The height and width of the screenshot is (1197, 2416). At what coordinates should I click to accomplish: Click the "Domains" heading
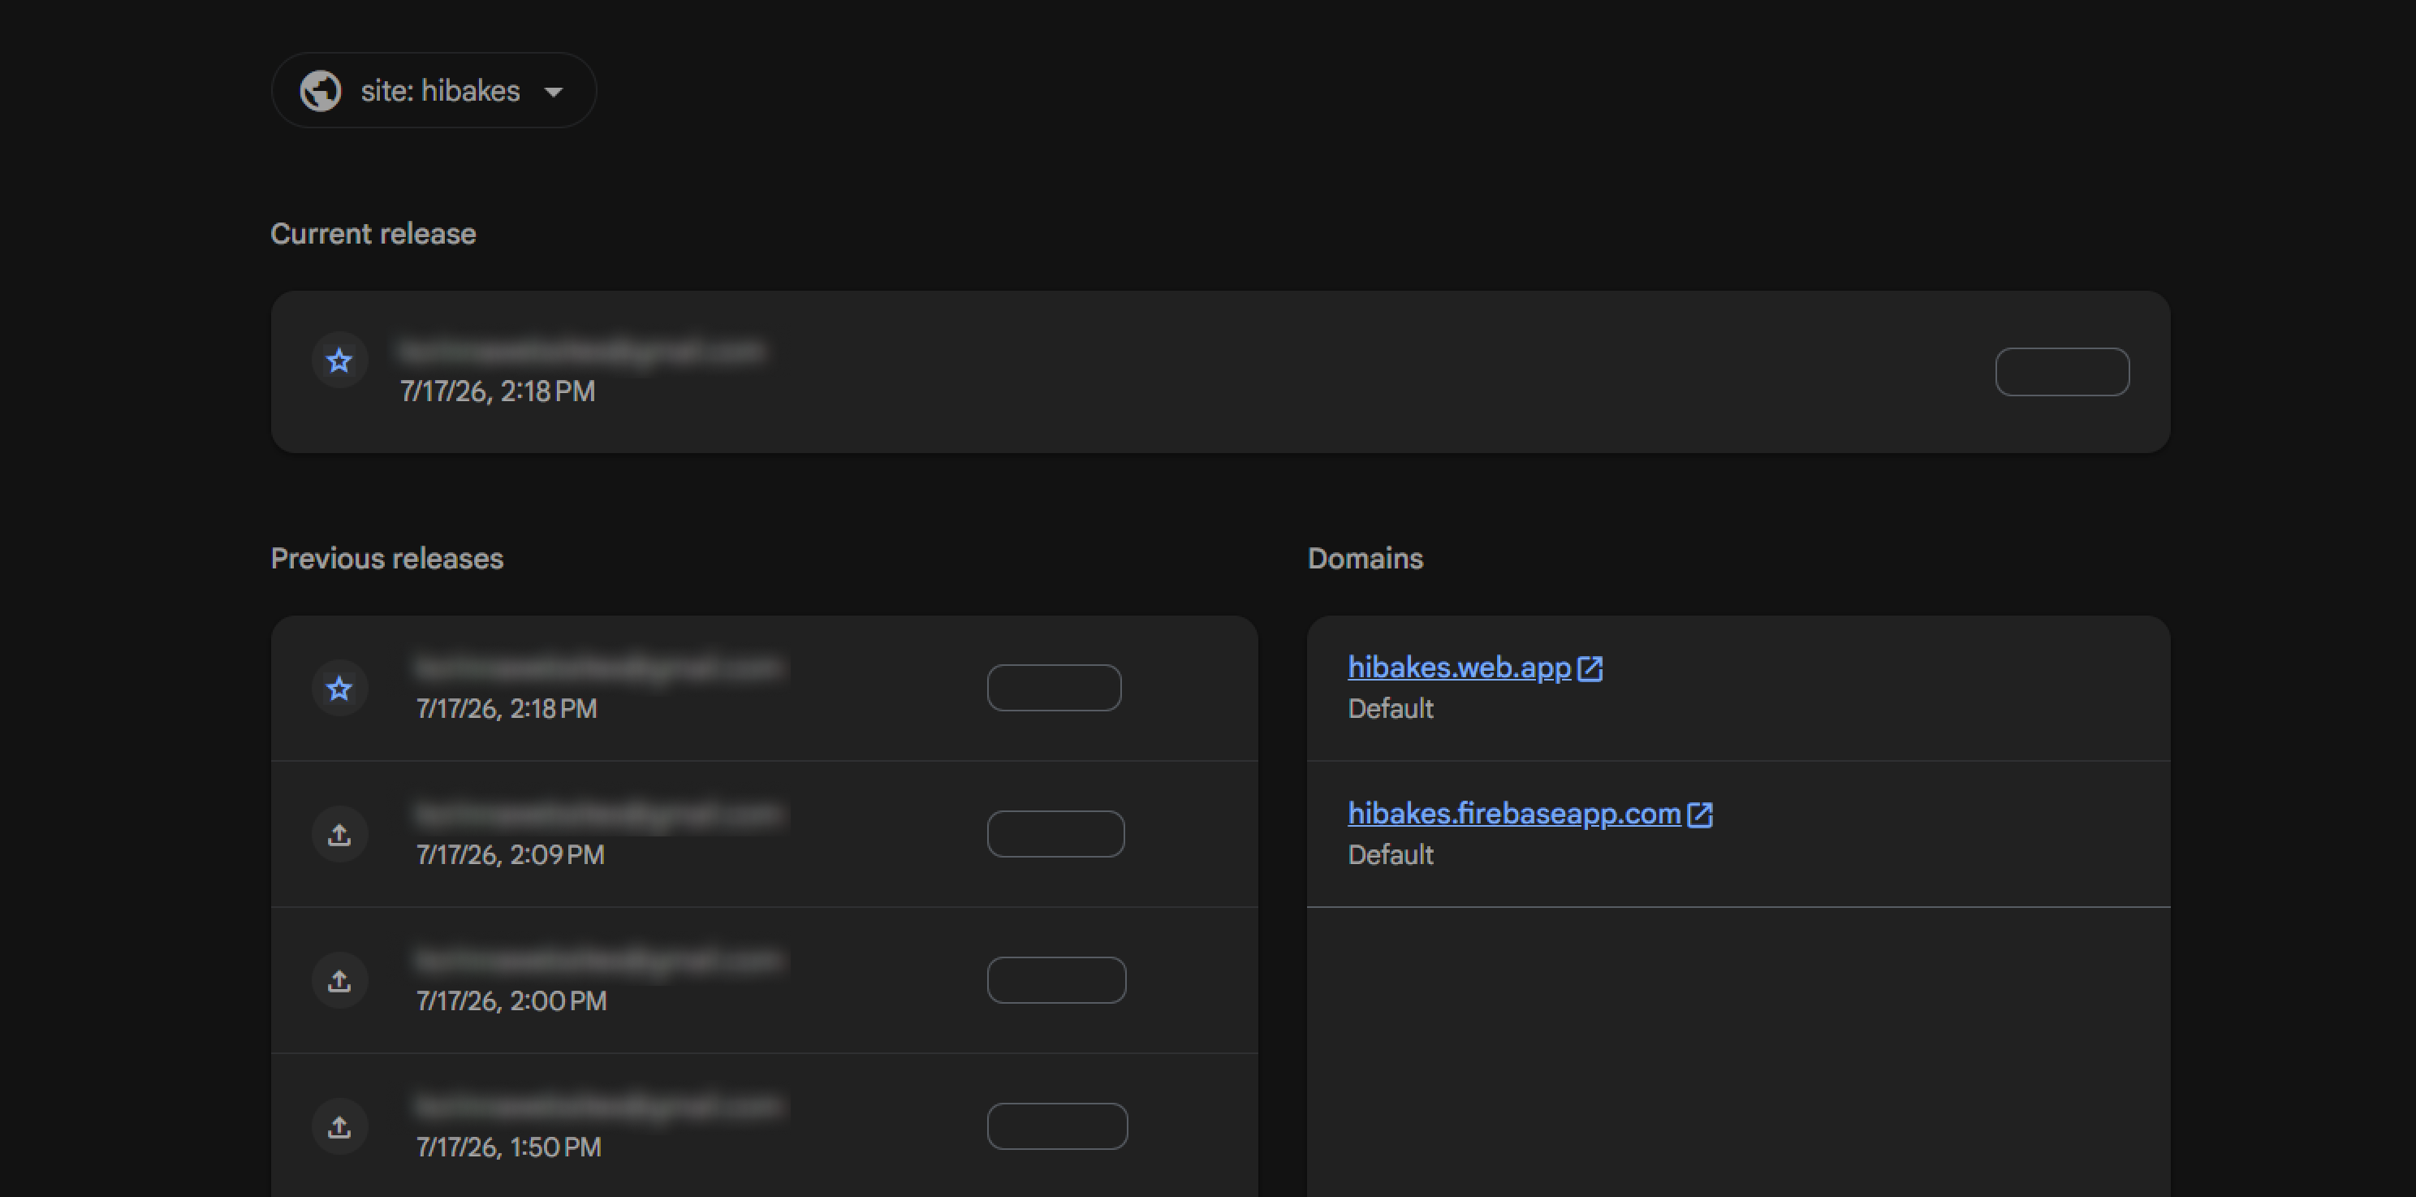pyautogui.click(x=1365, y=558)
